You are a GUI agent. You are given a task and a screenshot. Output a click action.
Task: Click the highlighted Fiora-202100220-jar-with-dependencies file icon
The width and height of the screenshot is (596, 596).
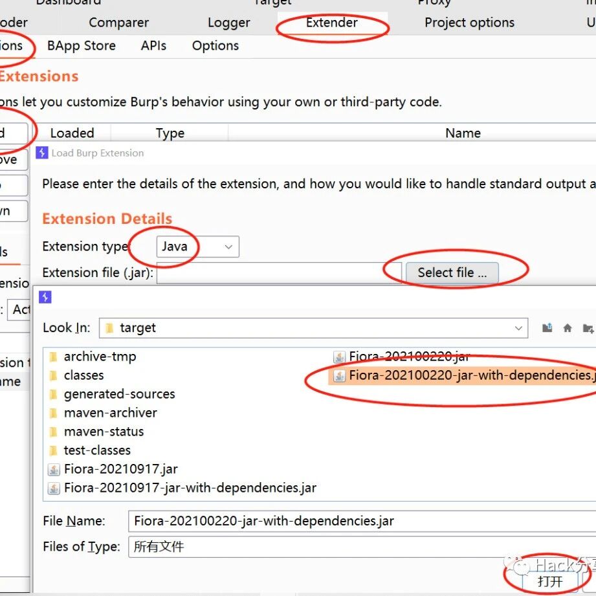tap(339, 376)
